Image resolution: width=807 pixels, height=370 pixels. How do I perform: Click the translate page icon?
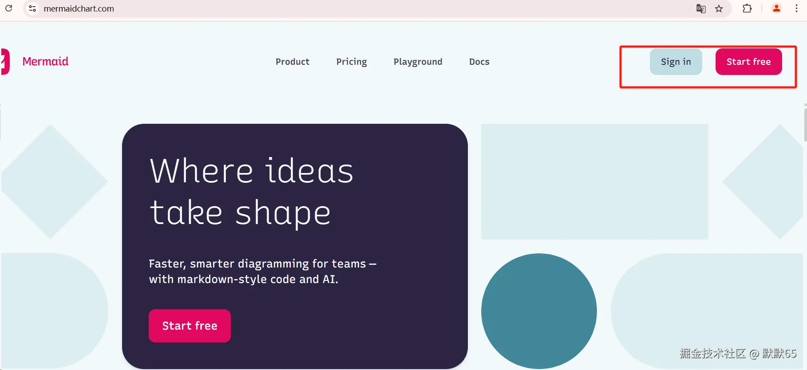click(x=701, y=8)
